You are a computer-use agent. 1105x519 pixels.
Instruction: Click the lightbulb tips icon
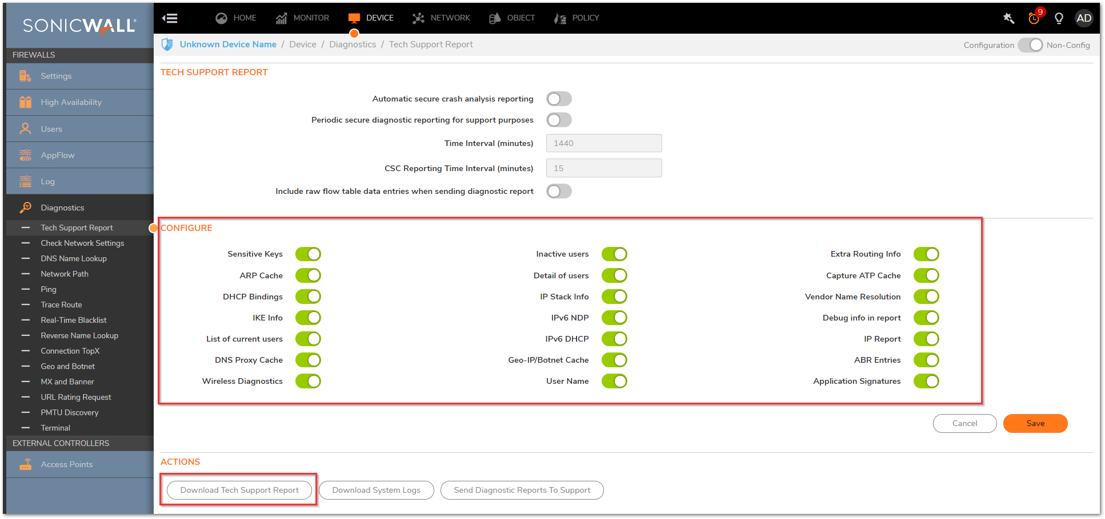tap(1059, 18)
